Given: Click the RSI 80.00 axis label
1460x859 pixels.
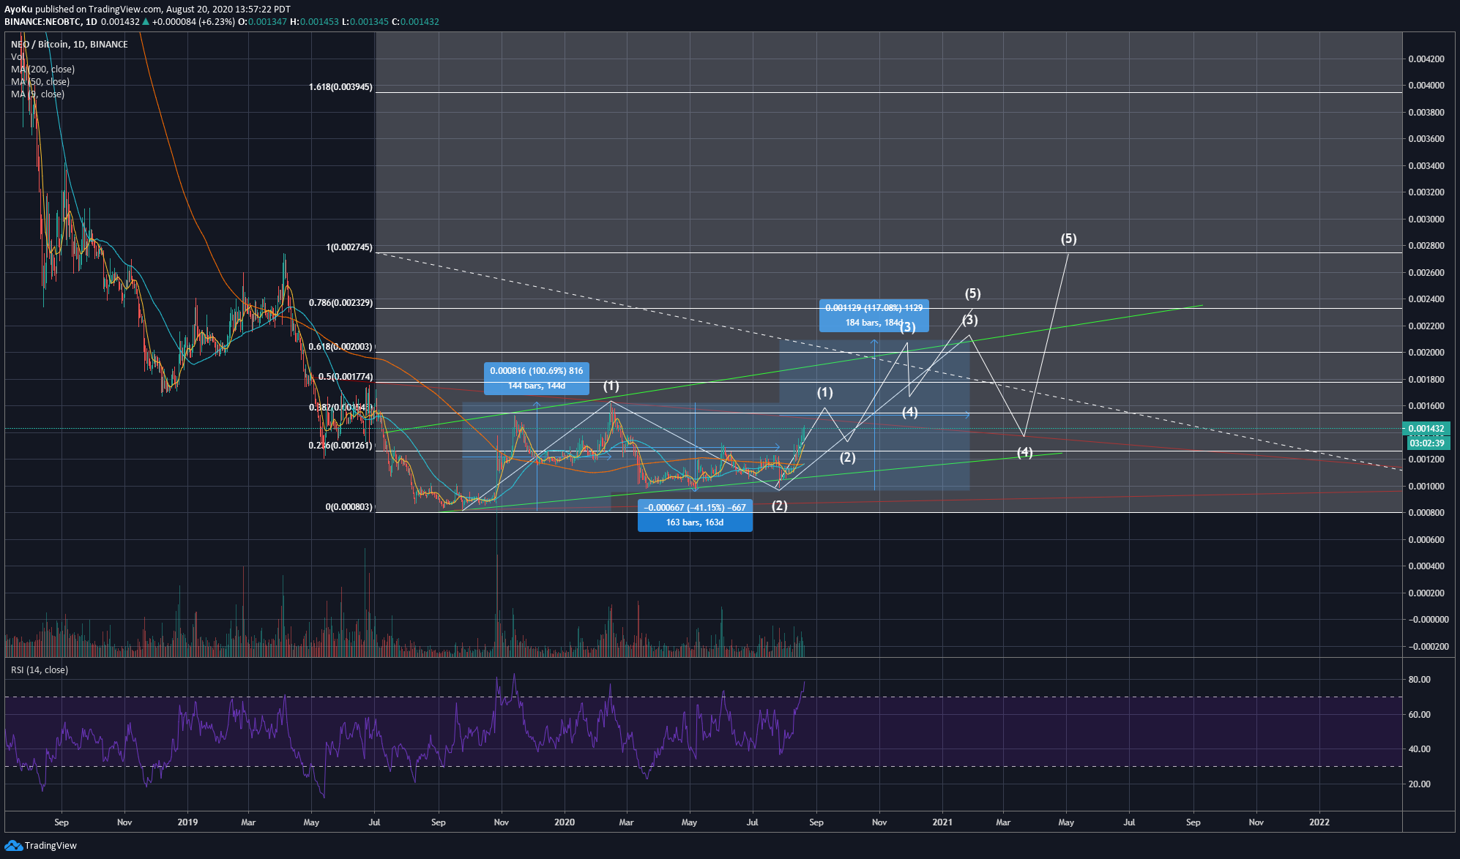Looking at the screenshot, I should click(x=1419, y=680).
